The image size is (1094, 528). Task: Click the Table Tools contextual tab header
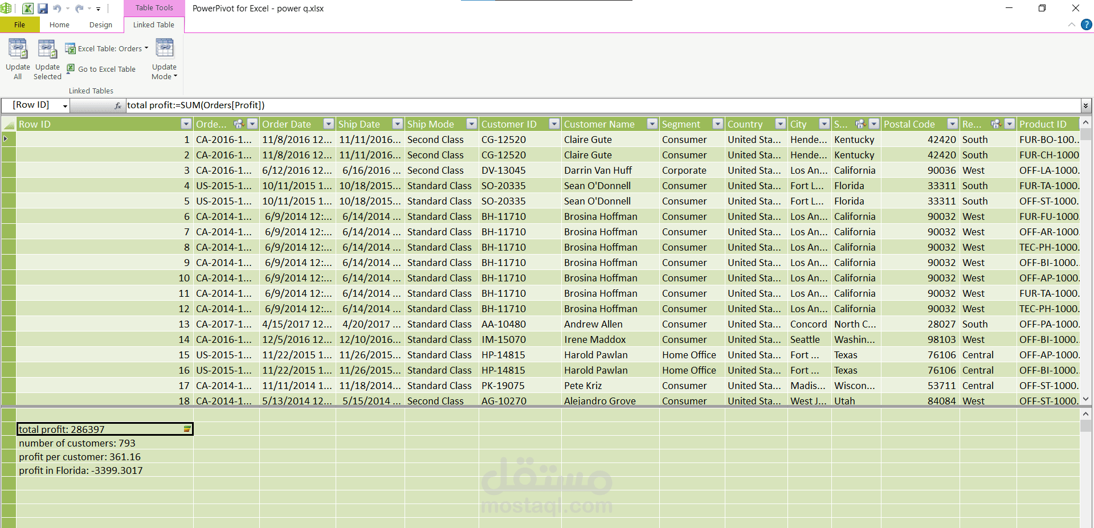[154, 8]
